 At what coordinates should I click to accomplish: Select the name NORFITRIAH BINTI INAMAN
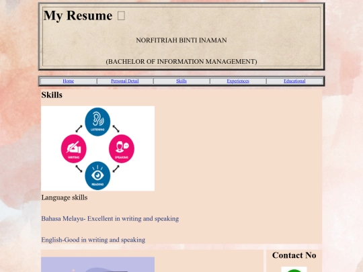tap(182, 40)
